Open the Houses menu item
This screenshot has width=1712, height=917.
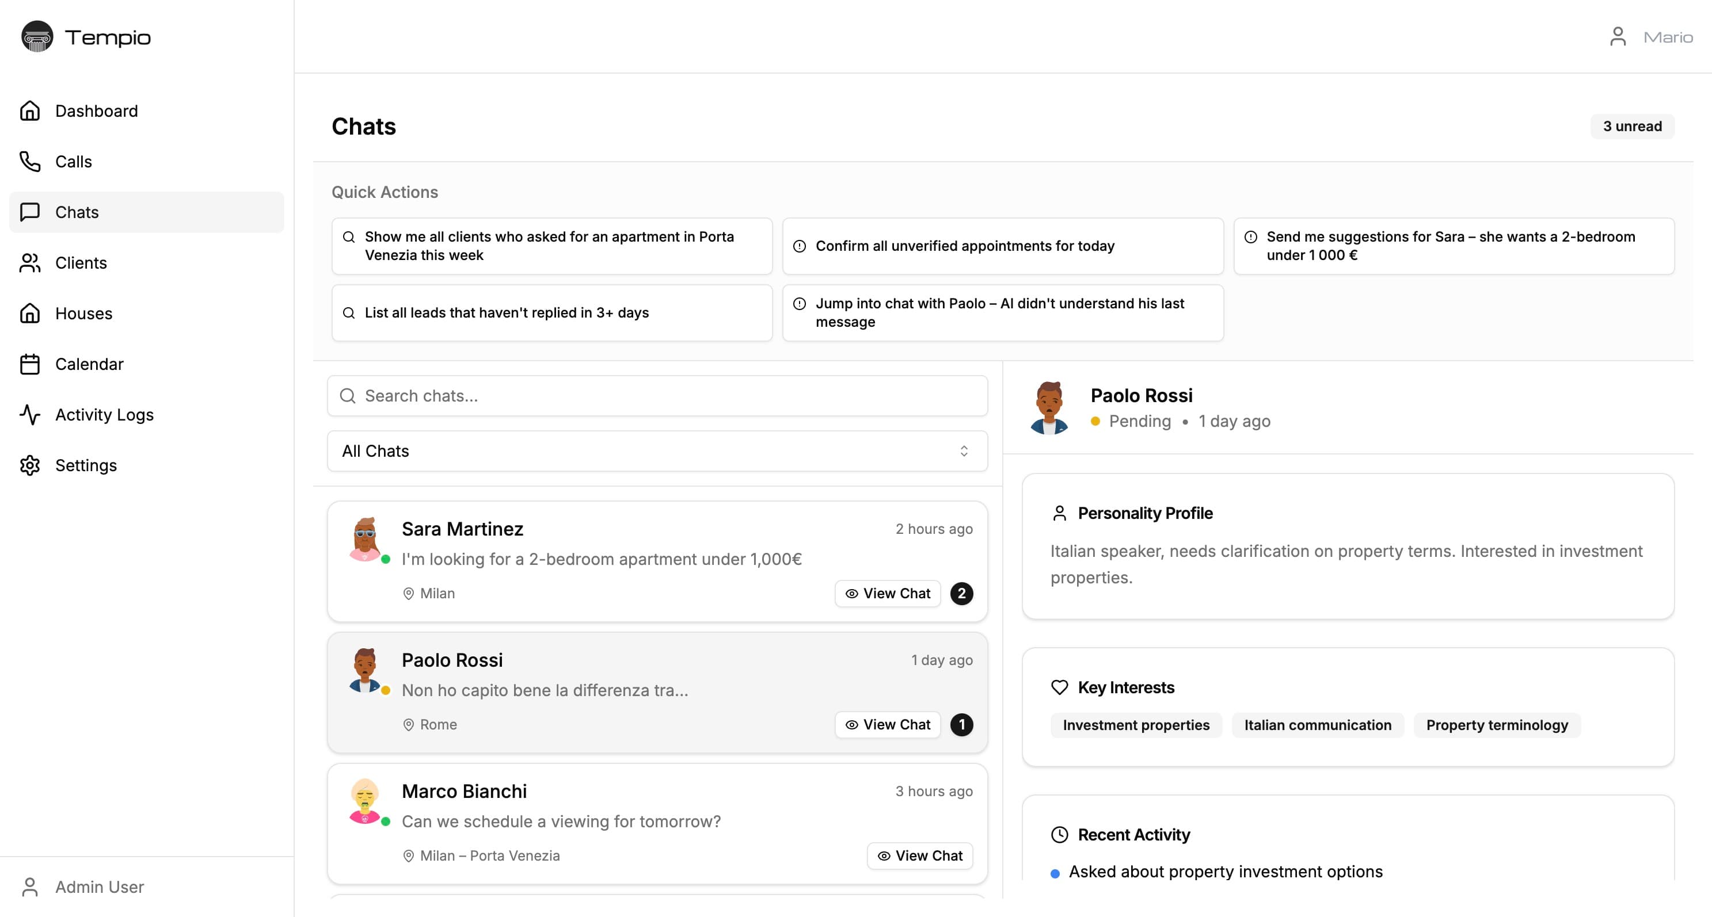pyautogui.click(x=83, y=314)
